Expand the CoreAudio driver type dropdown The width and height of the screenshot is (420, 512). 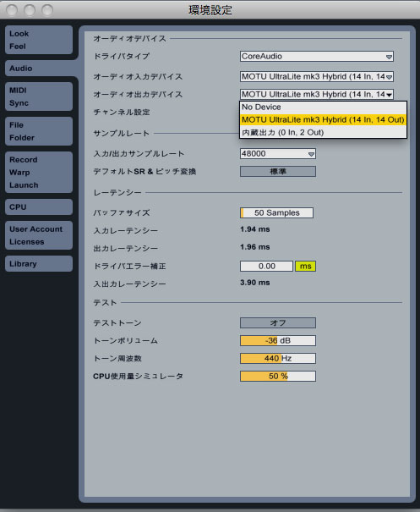(317, 56)
